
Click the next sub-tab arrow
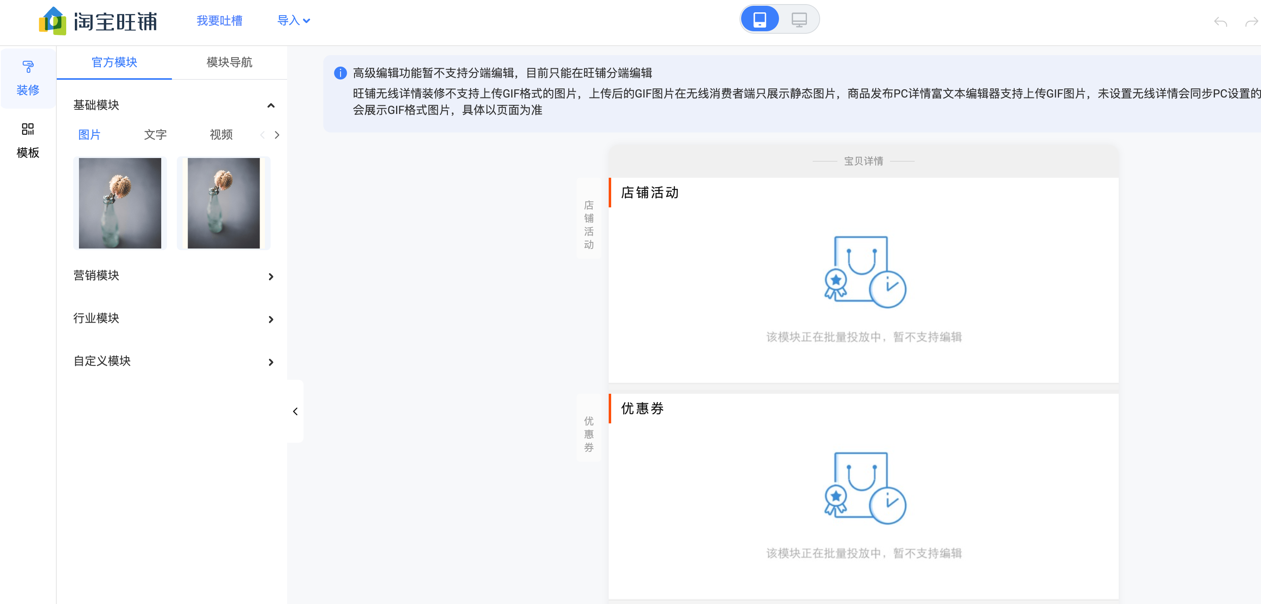(277, 135)
